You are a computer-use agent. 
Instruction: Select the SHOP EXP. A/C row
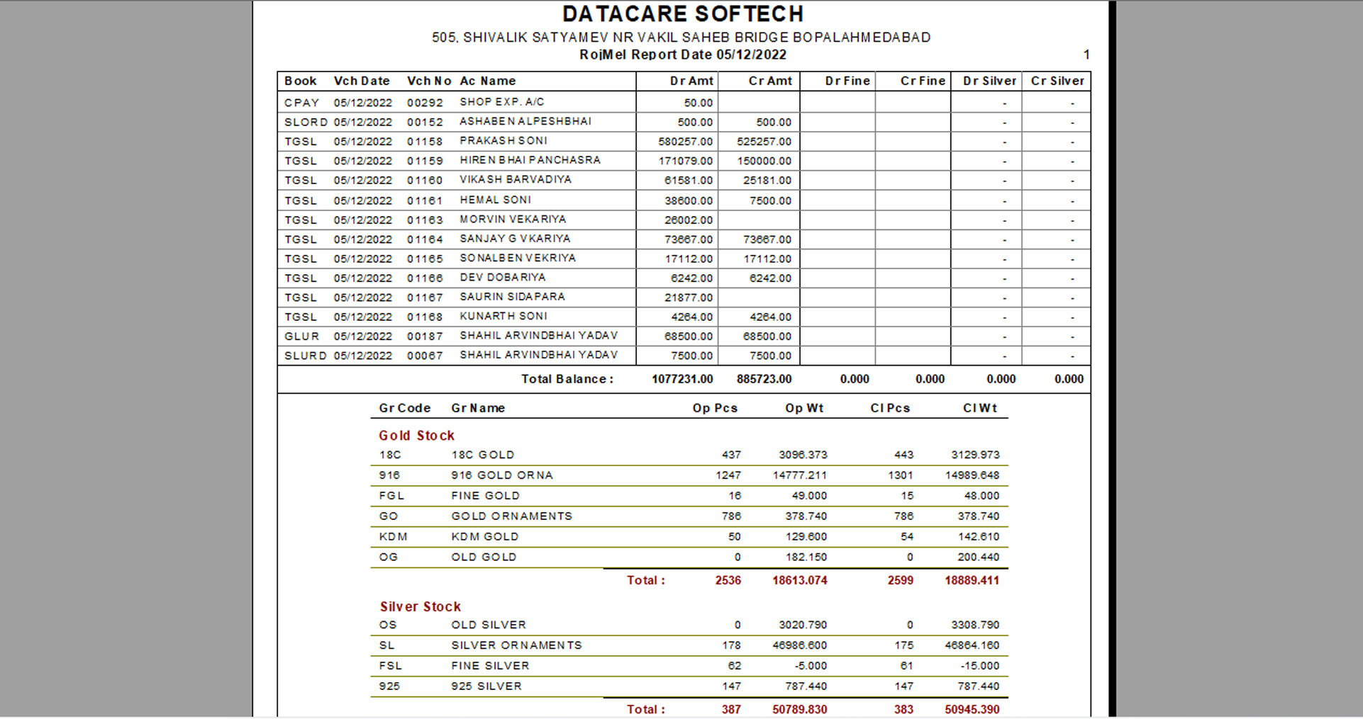[x=684, y=102]
